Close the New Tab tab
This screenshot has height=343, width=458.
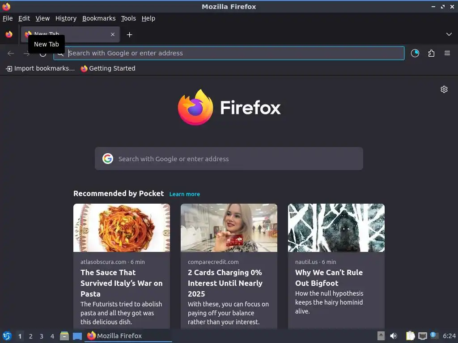coord(113,34)
